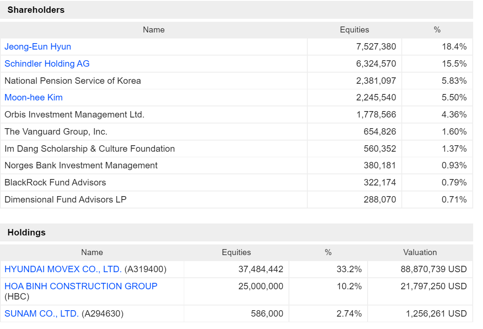Click the 6,324,570 equities value

pyautogui.click(x=376, y=64)
